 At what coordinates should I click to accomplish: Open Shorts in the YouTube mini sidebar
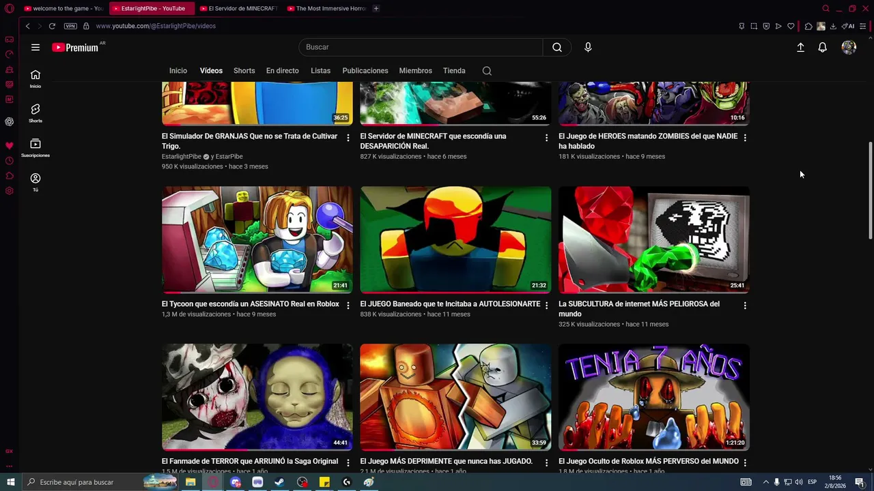click(36, 113)
